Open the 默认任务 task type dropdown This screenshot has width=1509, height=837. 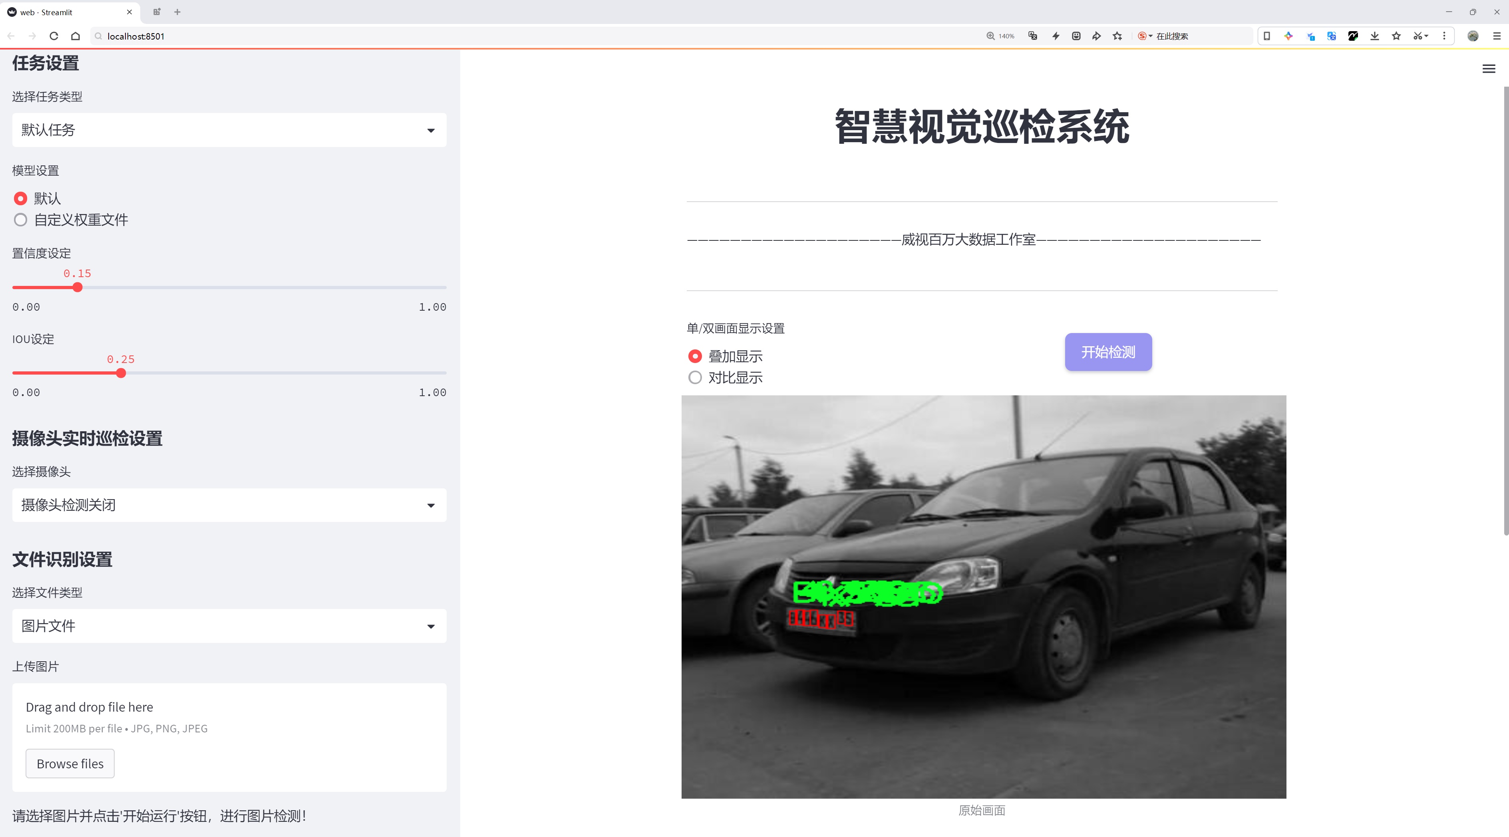(229, 130)
